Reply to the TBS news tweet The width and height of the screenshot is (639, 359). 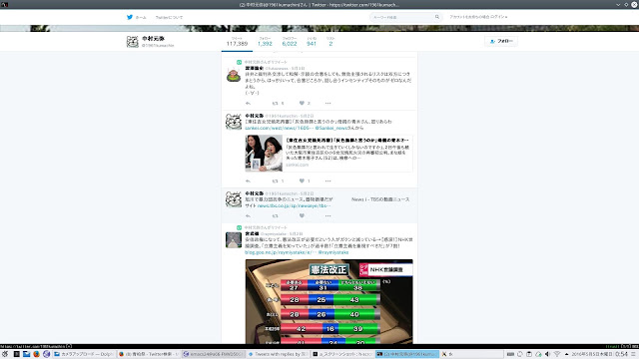[248, 215]
